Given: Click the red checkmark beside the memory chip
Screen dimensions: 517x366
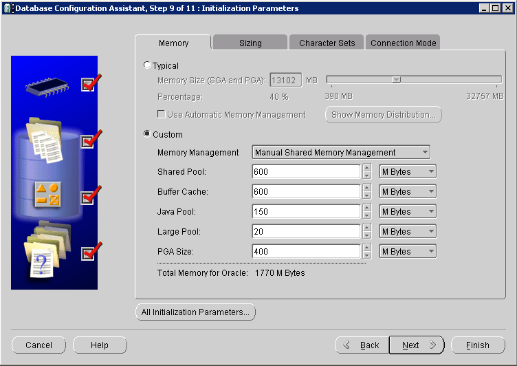Looking at the screenshot, I should [x=91, y=83].
